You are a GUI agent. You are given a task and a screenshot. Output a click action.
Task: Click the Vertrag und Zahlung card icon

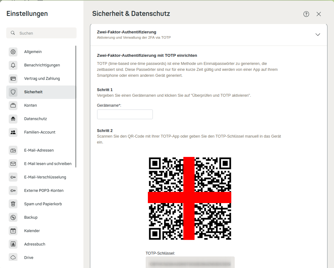13,79
